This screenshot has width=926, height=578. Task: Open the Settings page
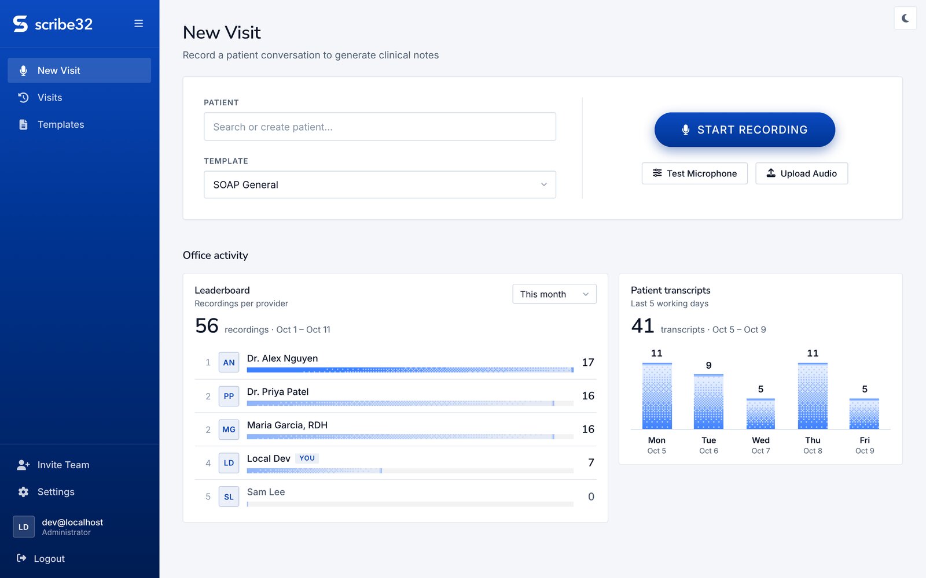[79, 492]
